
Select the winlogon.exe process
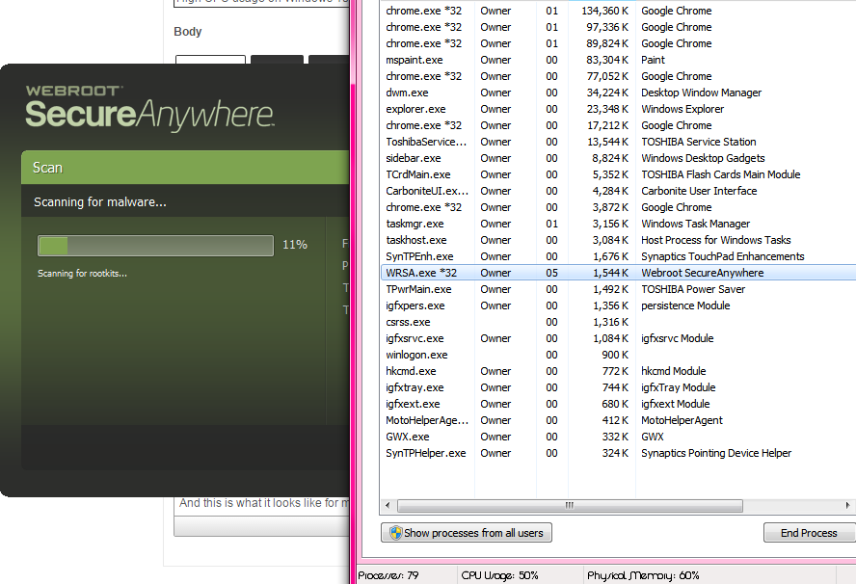[x=618, y=355]
